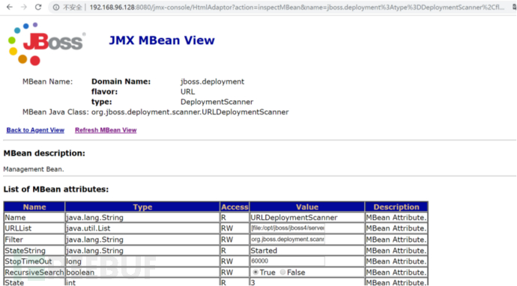Click the JMX MBean View heading

pos(162,40)
